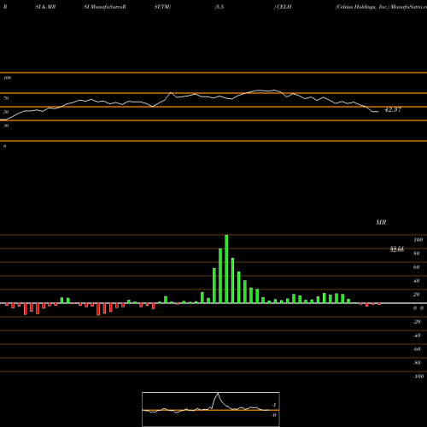The height and width of the screenshot is (427, 427).
Task: Click the RSI axis label 100
Action: point(7,78)
